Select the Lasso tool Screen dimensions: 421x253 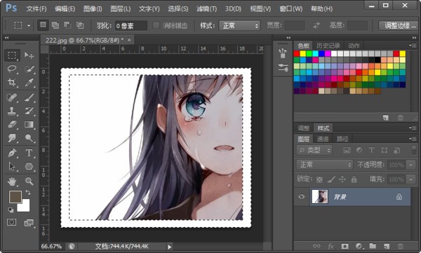pos(12,69)
